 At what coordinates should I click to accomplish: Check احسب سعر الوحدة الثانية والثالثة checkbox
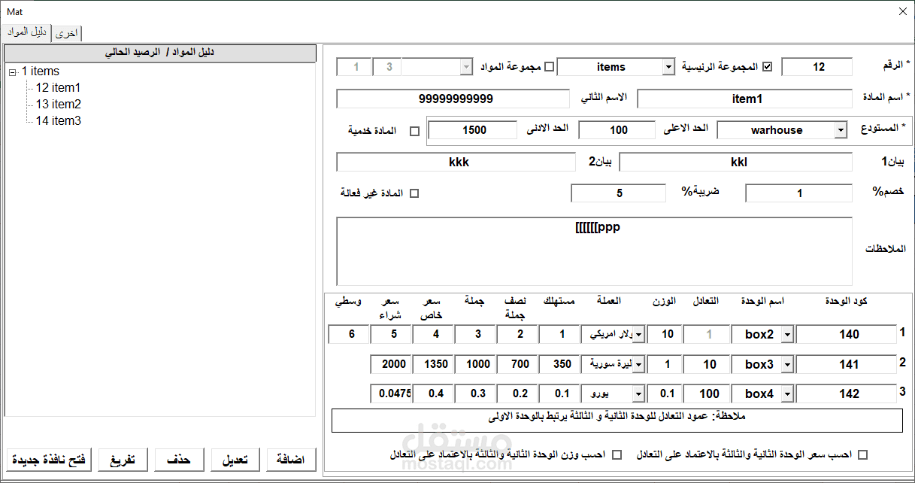tap(862, 454)
